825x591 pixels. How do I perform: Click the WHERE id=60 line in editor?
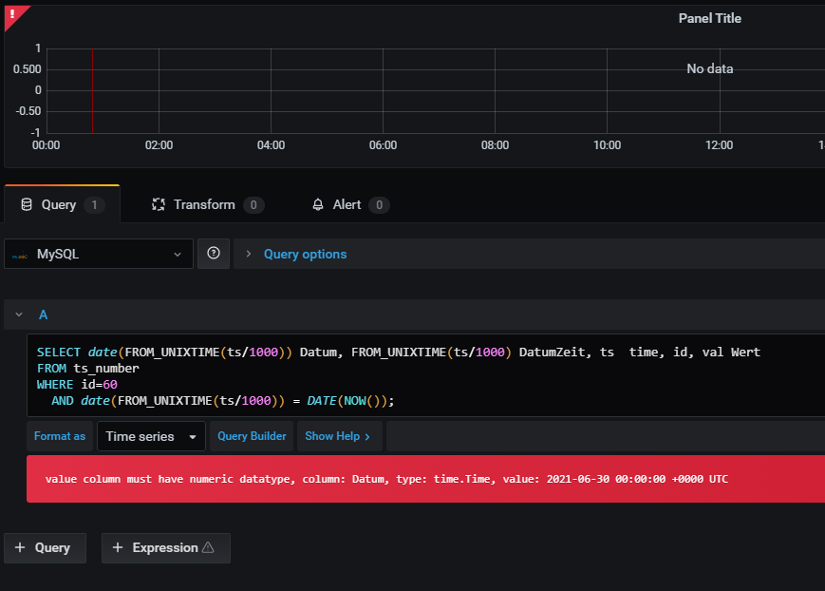pos(77,385)
